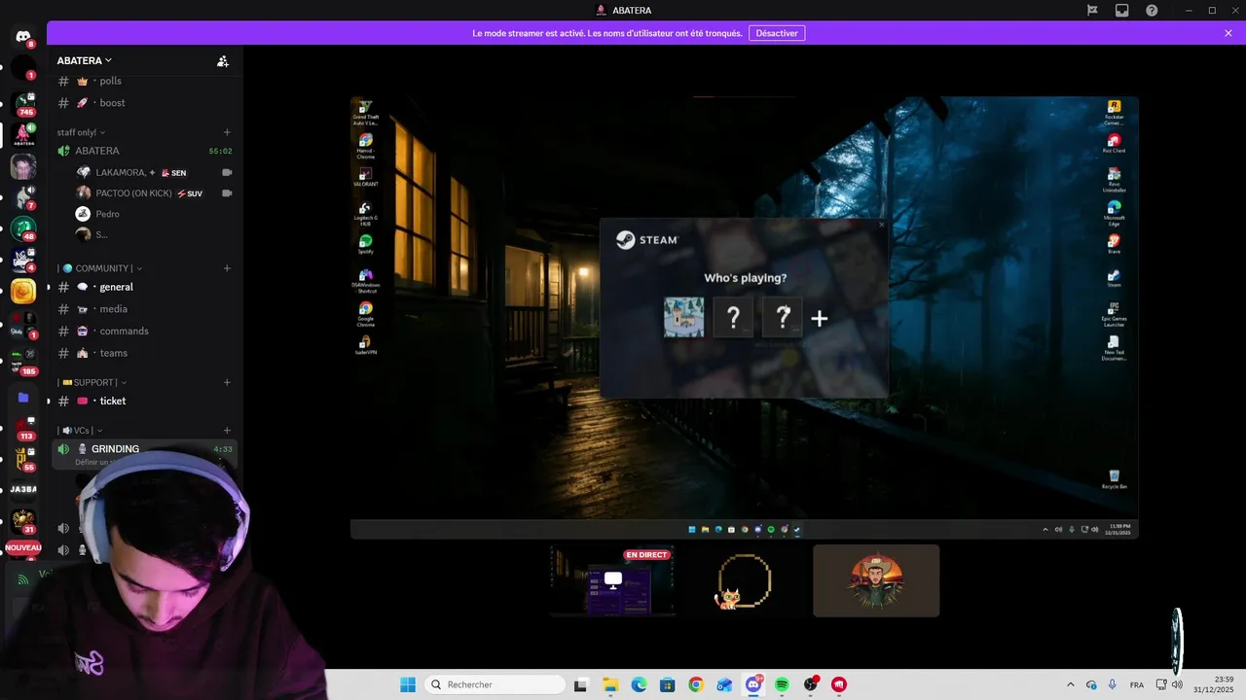Open the server with 185 unread badge
The height and width of the screenshot is (700, 1246).
tap(23, 362)
